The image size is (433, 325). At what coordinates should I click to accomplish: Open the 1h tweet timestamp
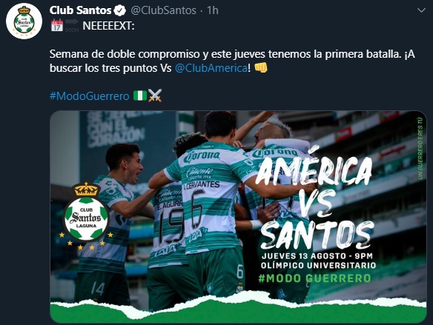[x=213, y=10]
